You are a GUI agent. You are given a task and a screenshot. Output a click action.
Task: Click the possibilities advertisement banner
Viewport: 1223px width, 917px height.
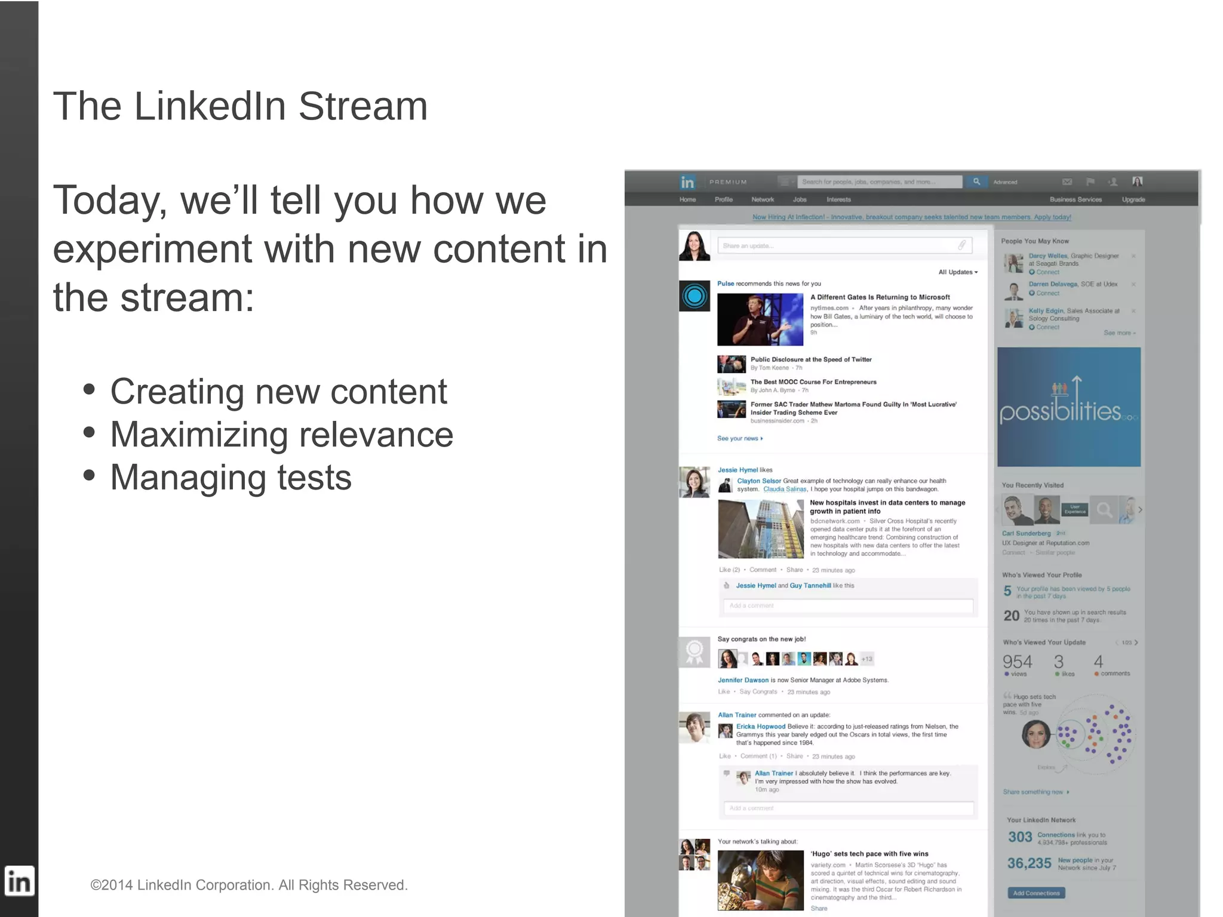tap(1069, 407)
